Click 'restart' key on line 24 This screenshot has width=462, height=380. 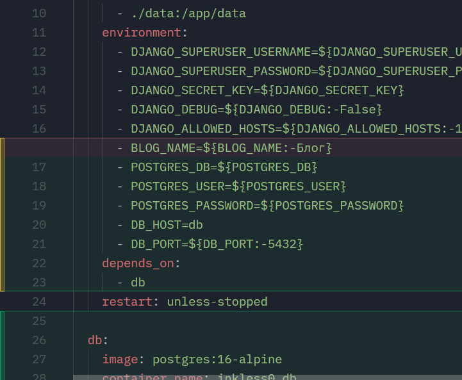click(127, 302)
